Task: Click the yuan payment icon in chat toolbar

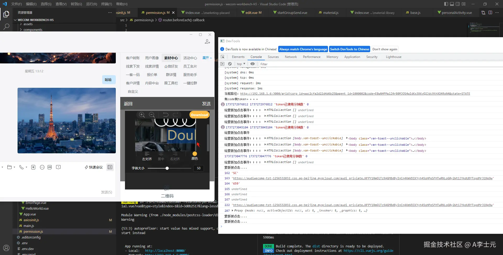Action: pyautogui.click(x=33, y=167)
